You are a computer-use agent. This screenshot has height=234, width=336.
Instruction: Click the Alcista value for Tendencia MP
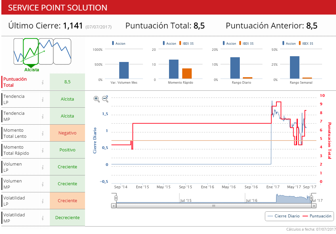(x=67, y=116)
